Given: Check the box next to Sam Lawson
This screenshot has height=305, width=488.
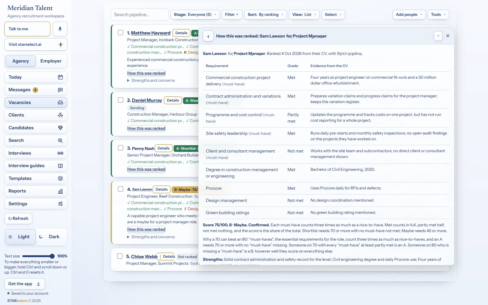Looking at the screenshot, I should click(x=121, y=189).
